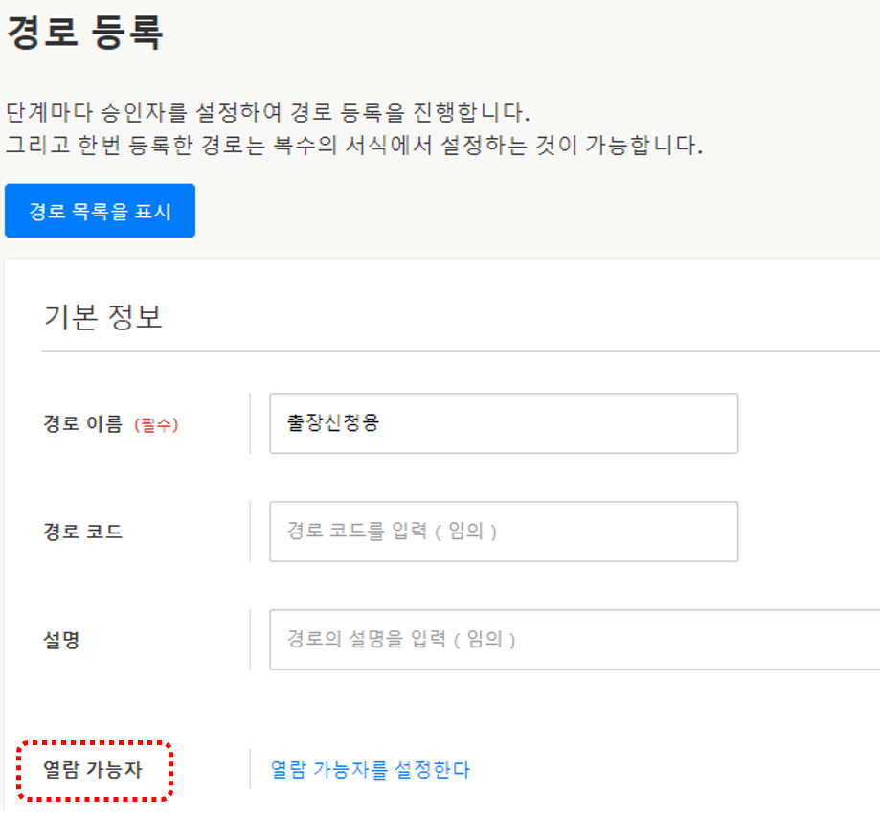Click the sentence about 단계마다 승인자 설정
Screen dimensions: 880x817
[267, 113]
